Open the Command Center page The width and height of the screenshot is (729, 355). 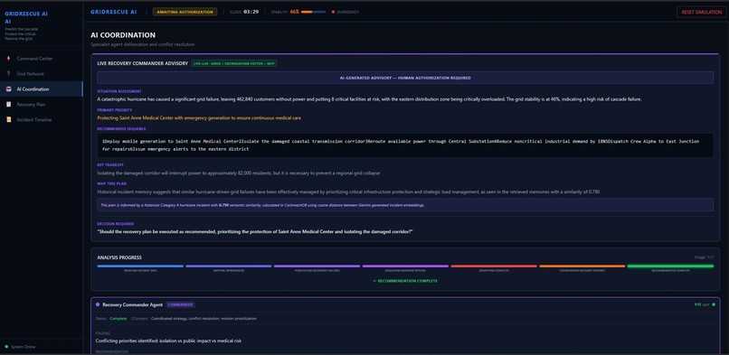click(x=41, y=59)
